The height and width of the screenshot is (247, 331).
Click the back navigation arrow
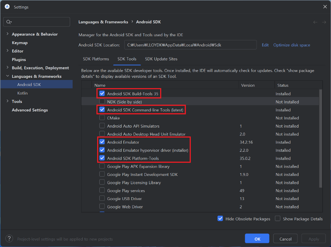(x=315, y=22)
